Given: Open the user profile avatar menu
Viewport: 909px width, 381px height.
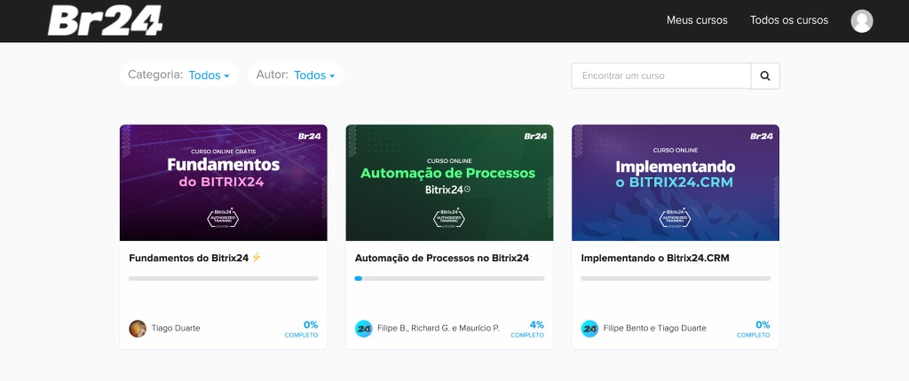Looking at the screenshot, I should point(861,21).
